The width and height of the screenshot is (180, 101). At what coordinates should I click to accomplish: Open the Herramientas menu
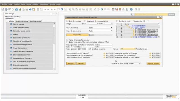point(44,4)
